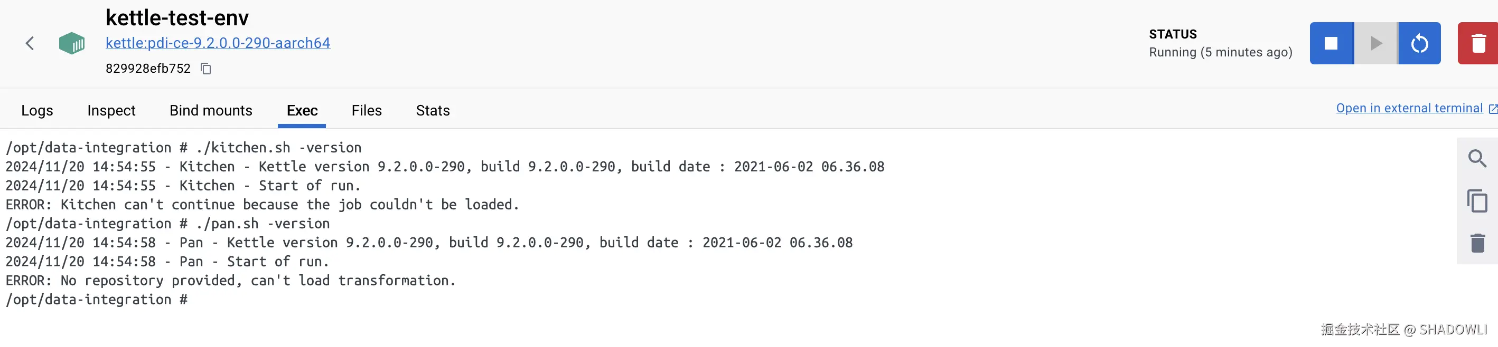Stop the running container
The width and height of the screenshot is (1498, 347).
(x=1331, y=44)
